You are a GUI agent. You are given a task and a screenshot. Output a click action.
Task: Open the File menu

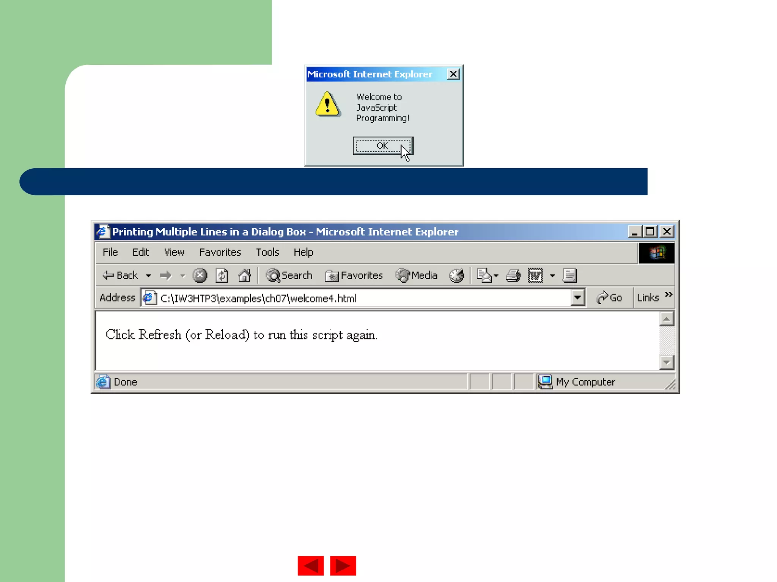tap(110, 252)
